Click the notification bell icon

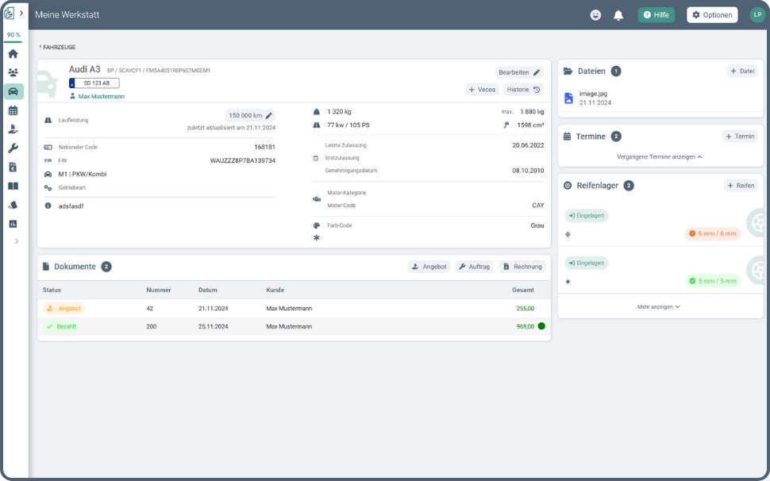[618, 15]
